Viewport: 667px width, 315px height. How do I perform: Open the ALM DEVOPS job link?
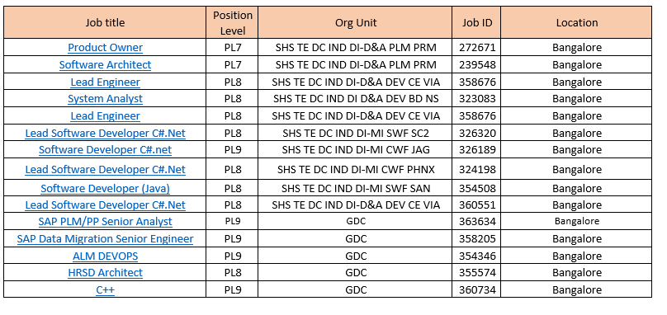click(105, 256)
